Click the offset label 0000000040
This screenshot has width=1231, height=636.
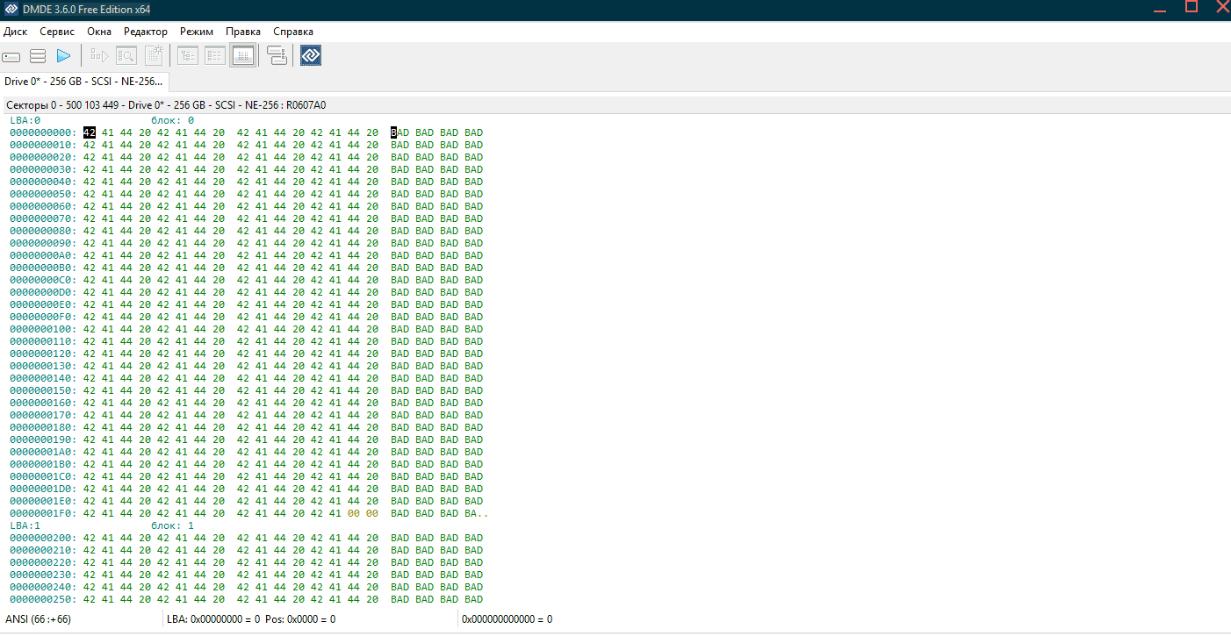(x=43, y=182)
